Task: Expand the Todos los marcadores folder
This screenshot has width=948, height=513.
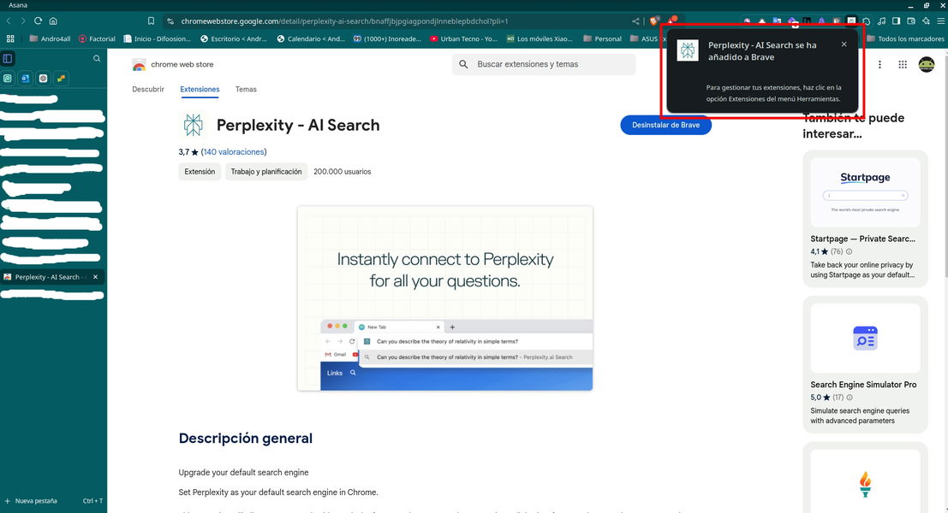Action: (x=906, y=38)
